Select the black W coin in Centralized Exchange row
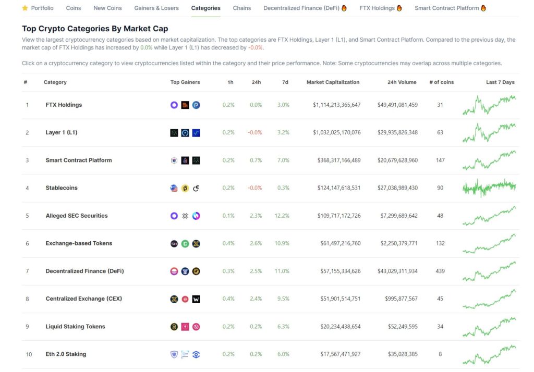Image resolution: width=534 pixels, height=372 pixels. [x=196, y=299]
